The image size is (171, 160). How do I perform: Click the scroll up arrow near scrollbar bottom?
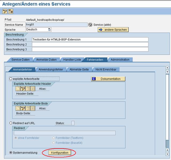167,150
